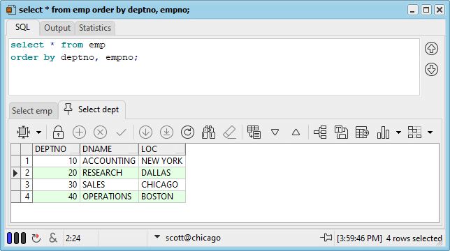Post changes with the checkmark icon
Viewport: 450px width, 251px height.
click(122, 132)
